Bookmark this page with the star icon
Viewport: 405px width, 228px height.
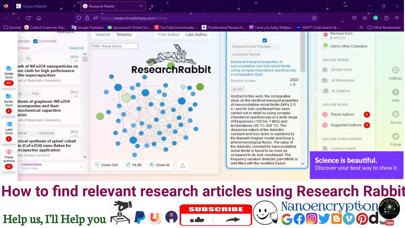click(x=314, y=18)
